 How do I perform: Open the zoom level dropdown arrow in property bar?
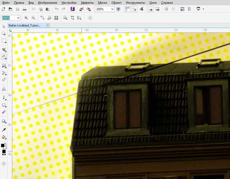[18, 18]
